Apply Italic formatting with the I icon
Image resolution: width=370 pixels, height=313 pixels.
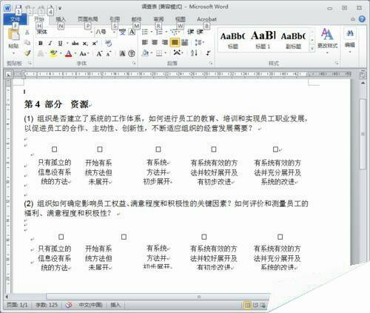[50, 44]
